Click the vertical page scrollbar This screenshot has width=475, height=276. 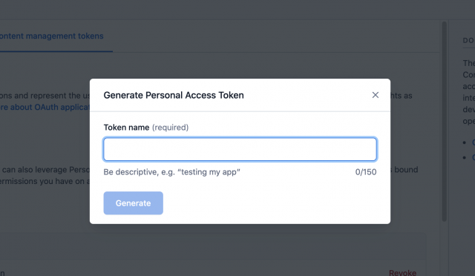pyautogui.click(x=445, y=121)
